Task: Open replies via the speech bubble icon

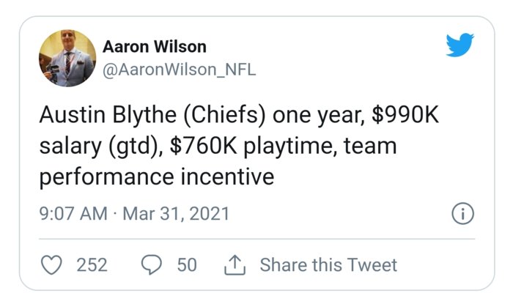Action: coord(152,264)
